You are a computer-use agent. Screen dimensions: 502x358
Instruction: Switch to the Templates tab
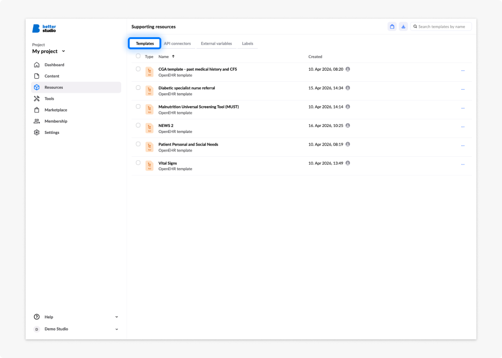(145, 44)
